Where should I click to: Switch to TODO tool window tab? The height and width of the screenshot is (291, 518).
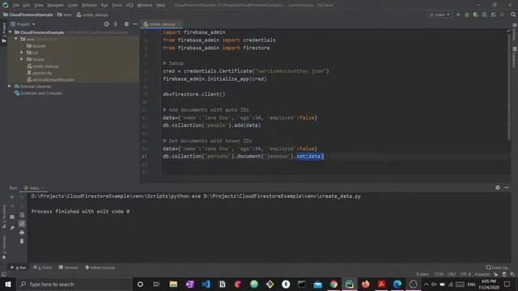pos(43,268)
